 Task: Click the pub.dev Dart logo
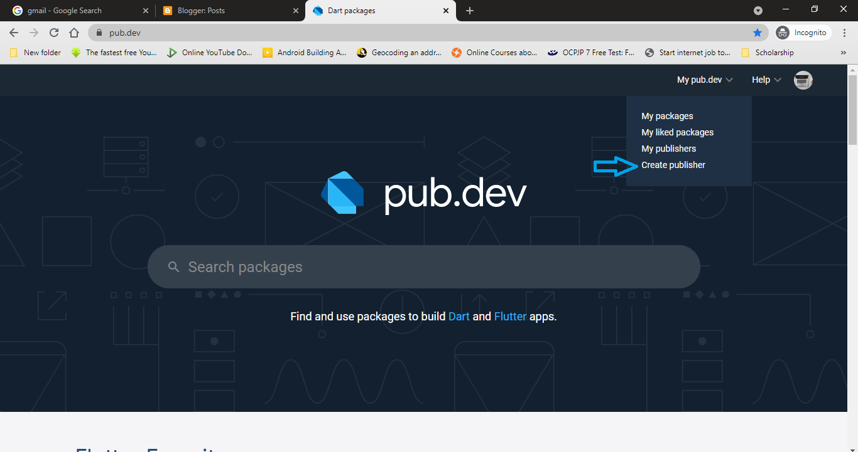click(x=344, y=194)
